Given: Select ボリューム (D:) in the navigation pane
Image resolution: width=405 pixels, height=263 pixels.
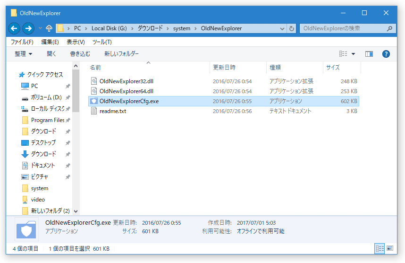Looking at the screenshot, I should tap(46, 97).
